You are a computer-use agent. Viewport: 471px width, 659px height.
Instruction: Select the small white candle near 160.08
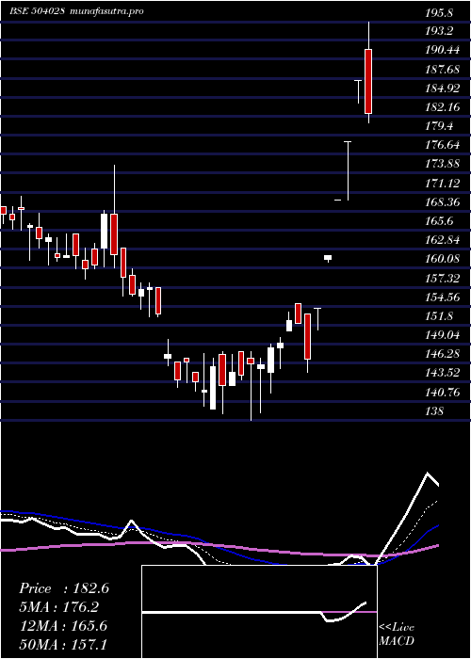[328, 258]
